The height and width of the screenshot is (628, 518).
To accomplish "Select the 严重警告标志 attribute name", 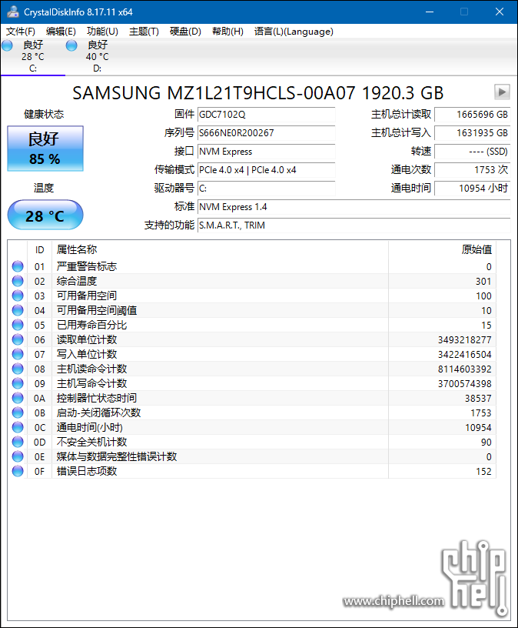I will pyautogui.click(x=87, y=266).
